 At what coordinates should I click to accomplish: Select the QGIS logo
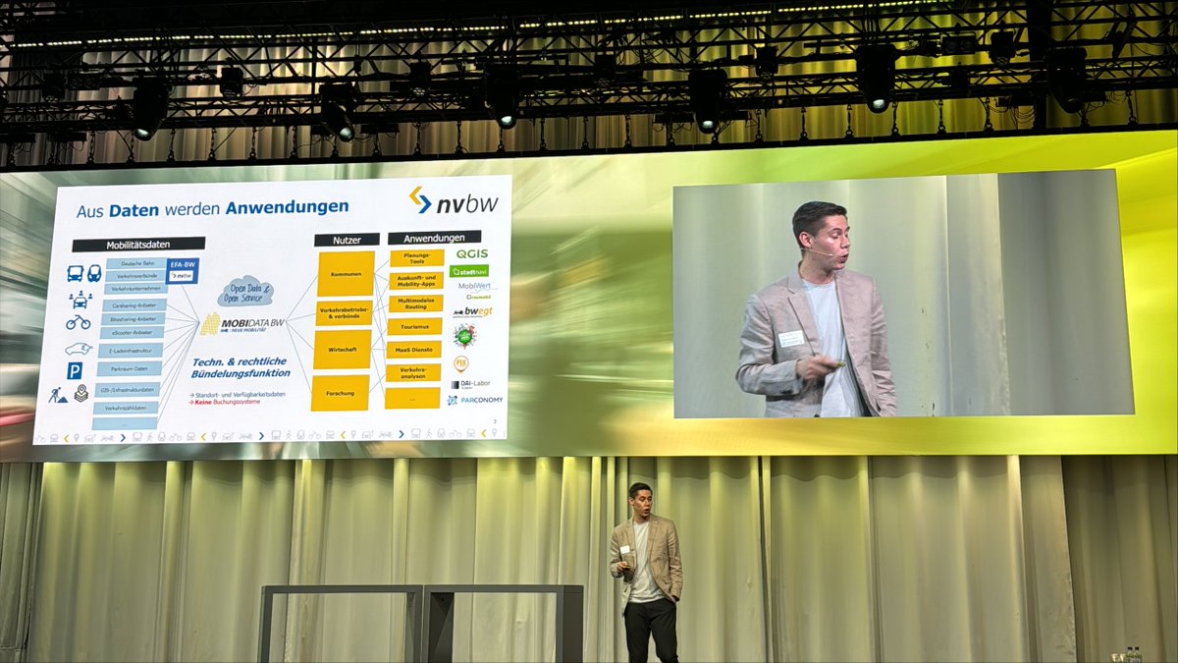coord(472,253)
